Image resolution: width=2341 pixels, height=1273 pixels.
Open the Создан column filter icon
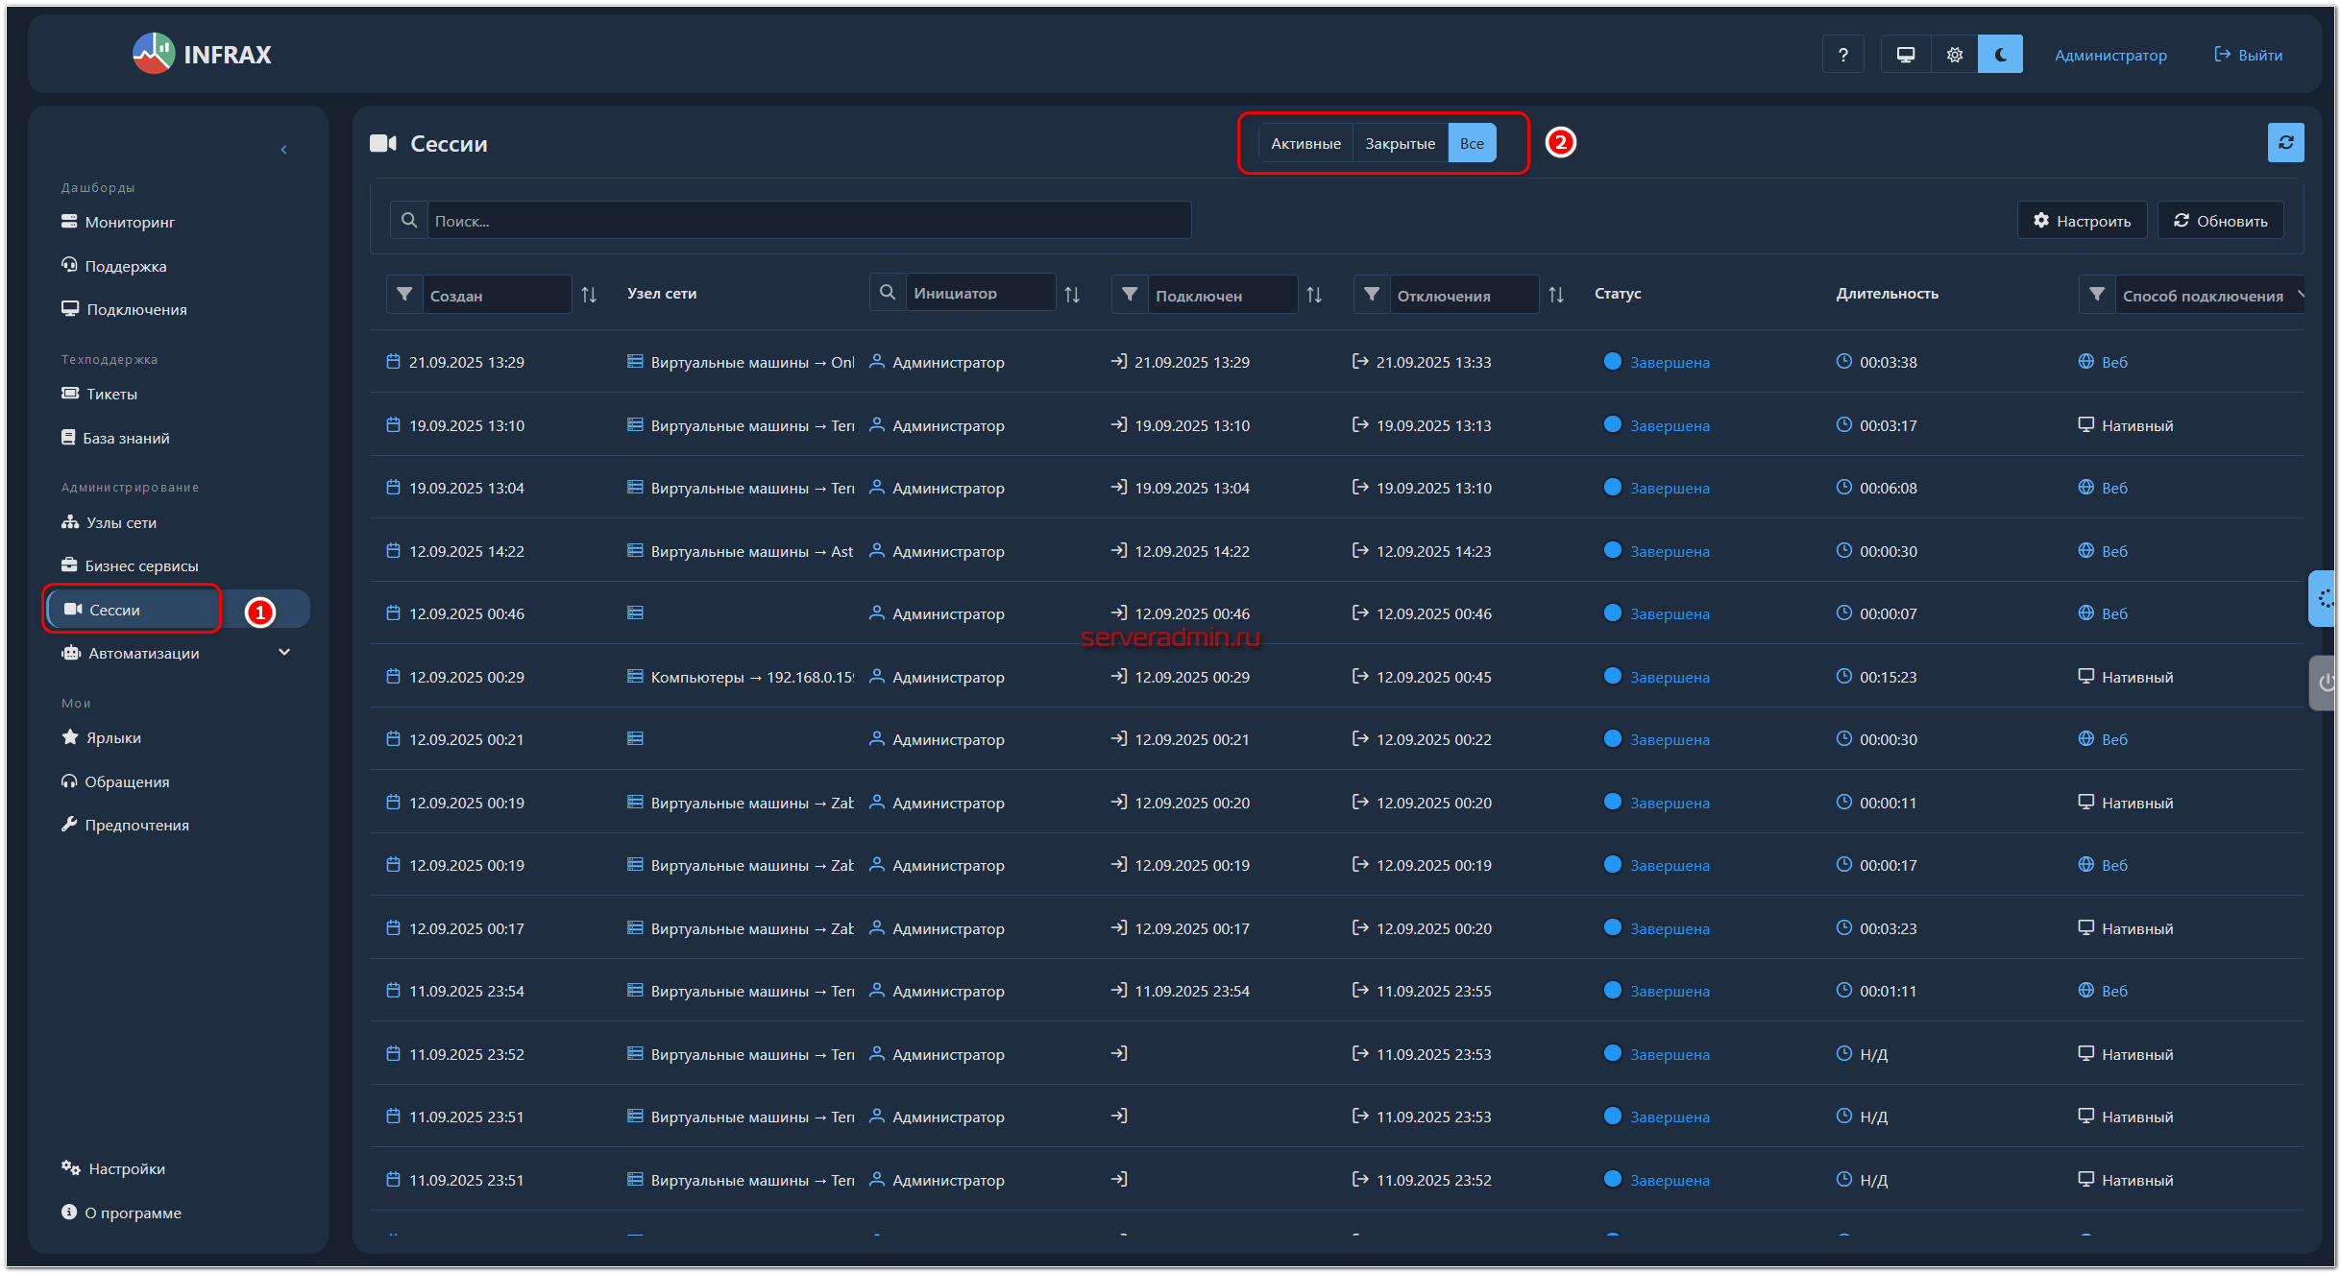coord(404,294)
